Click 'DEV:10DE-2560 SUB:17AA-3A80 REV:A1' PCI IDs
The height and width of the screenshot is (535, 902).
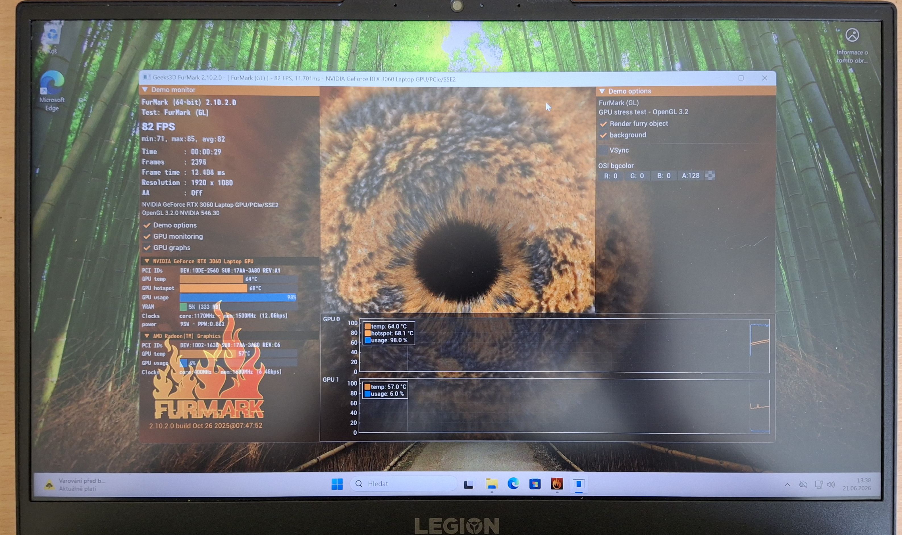pos(230,270)
